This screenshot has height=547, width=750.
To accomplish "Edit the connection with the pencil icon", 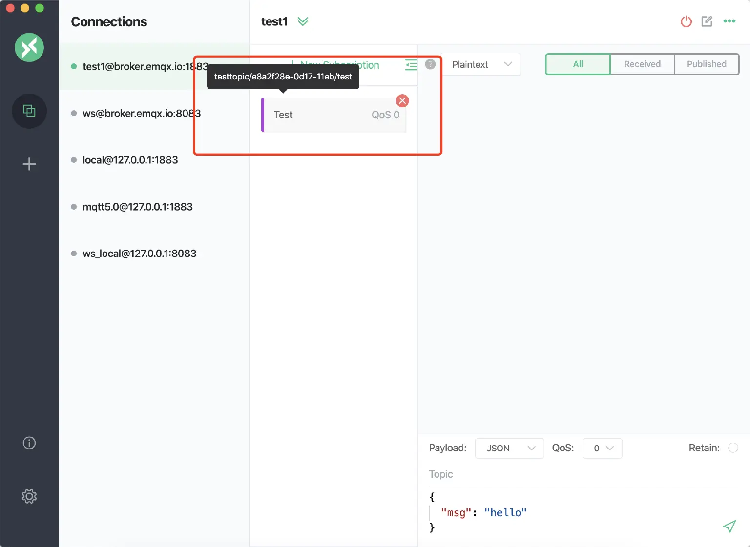I will [707, 21].
